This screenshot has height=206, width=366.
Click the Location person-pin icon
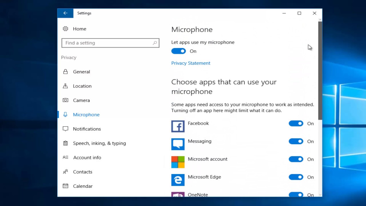[x=65, y=86]
